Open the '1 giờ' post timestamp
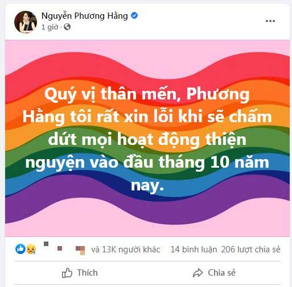 [x=50, y=27]
